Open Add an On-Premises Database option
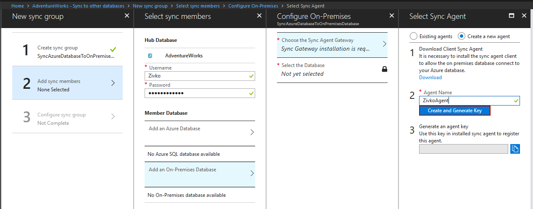 (x=200, y=173)
